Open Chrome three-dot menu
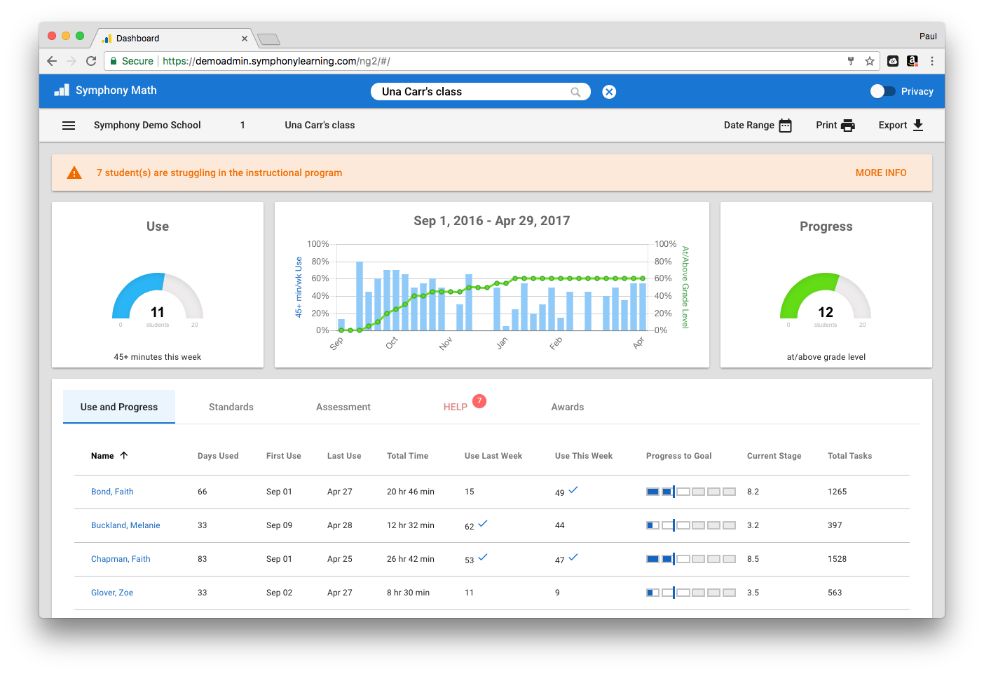 [x=932, y=61]
